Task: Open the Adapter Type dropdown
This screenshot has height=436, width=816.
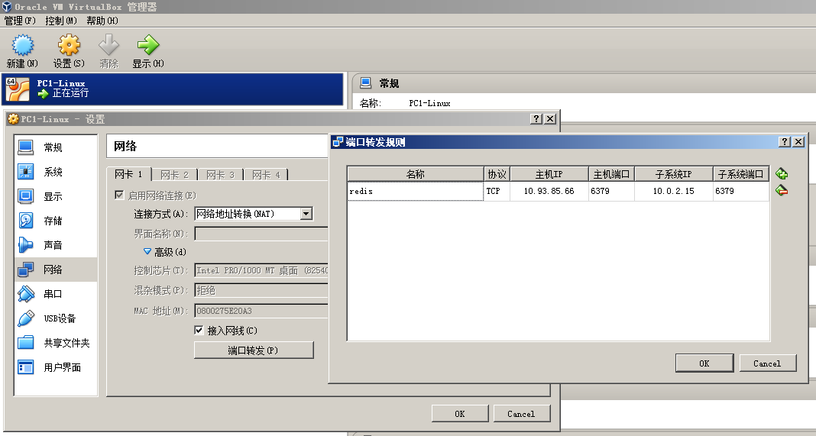Action: 261,270
